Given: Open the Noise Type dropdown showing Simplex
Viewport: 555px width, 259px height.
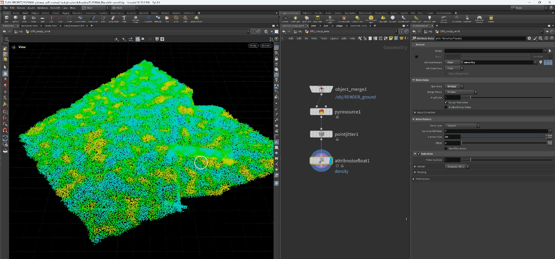Looking at the screenshot, I should (462, 126).
